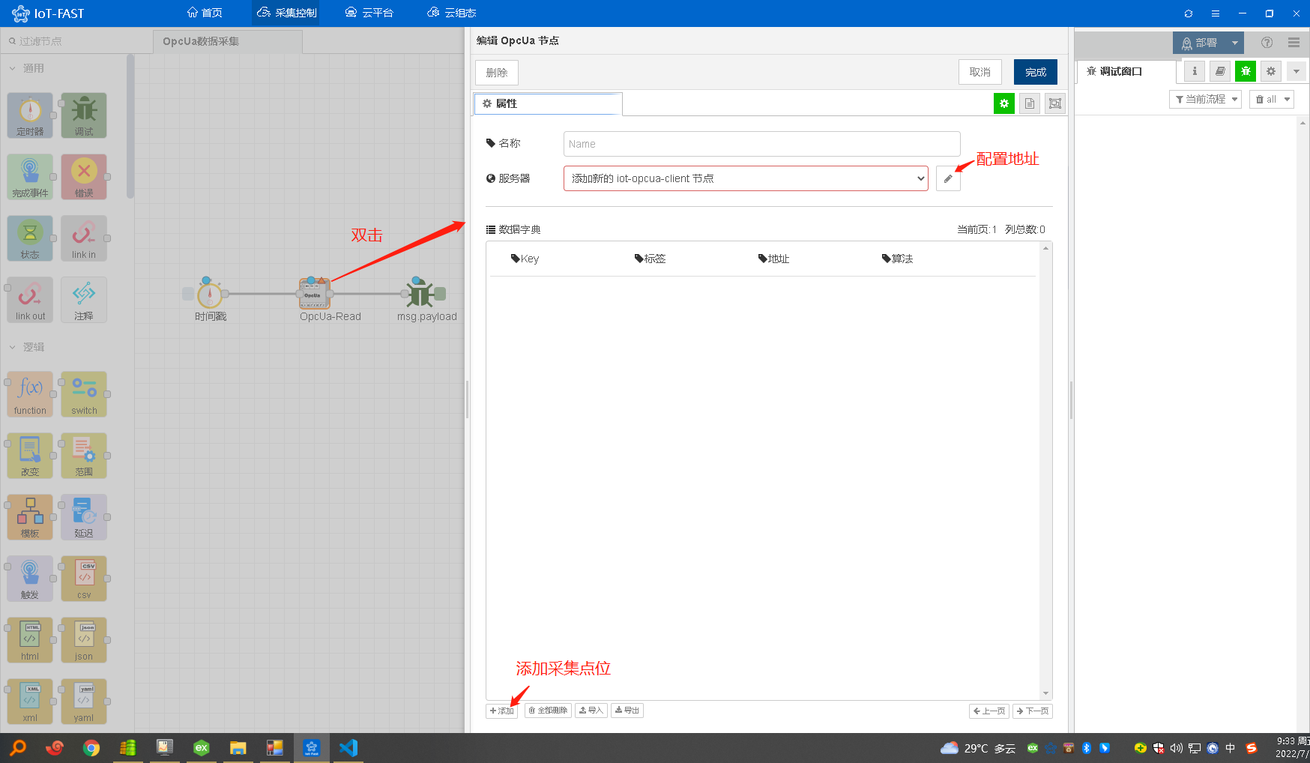Expand the sidebar tabs dropdown arrow
Image resolution: width=1310 pixels, height=763 pixels.
1297,71
